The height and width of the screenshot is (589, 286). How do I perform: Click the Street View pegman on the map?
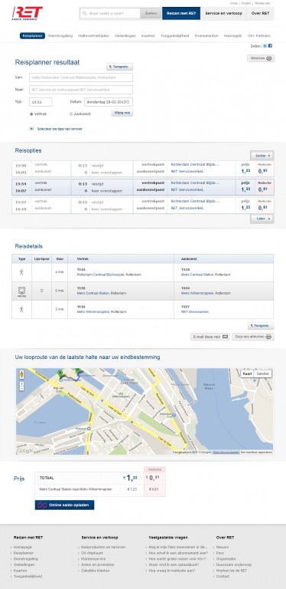(21, 374)
